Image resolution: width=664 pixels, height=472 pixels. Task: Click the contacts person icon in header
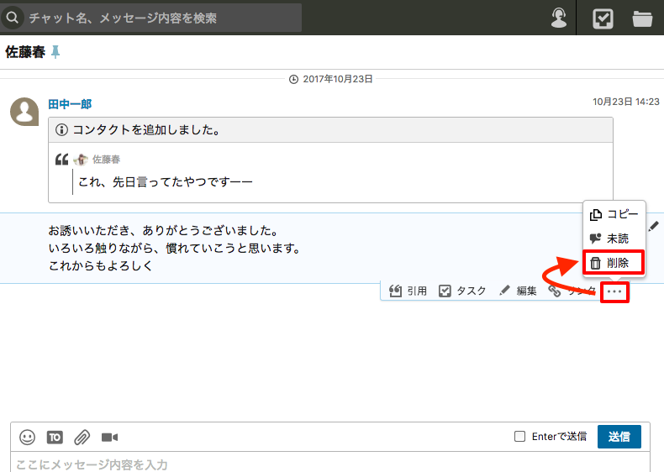tap(559, 18)
